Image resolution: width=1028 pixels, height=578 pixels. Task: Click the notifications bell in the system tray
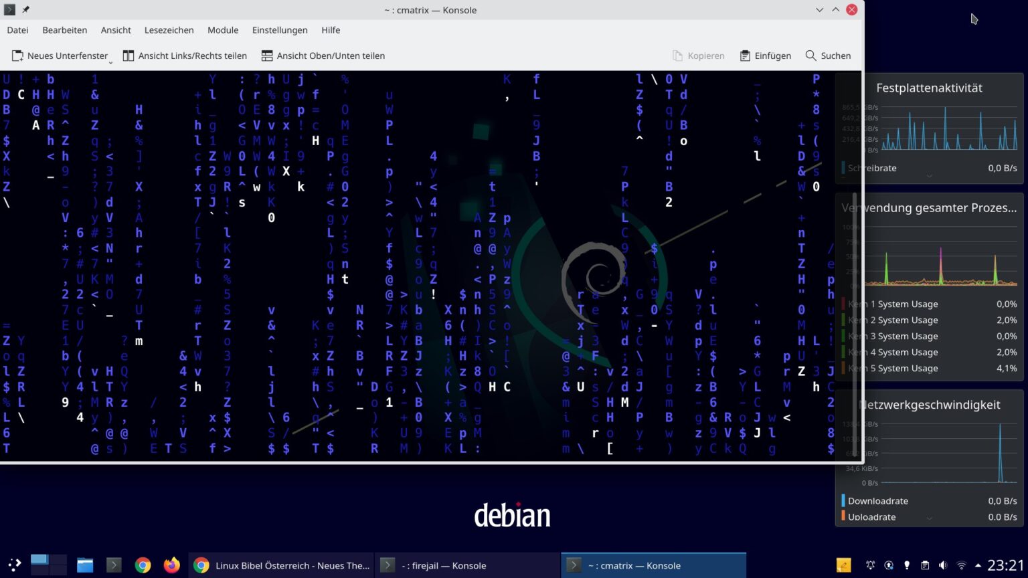point(871,565)
